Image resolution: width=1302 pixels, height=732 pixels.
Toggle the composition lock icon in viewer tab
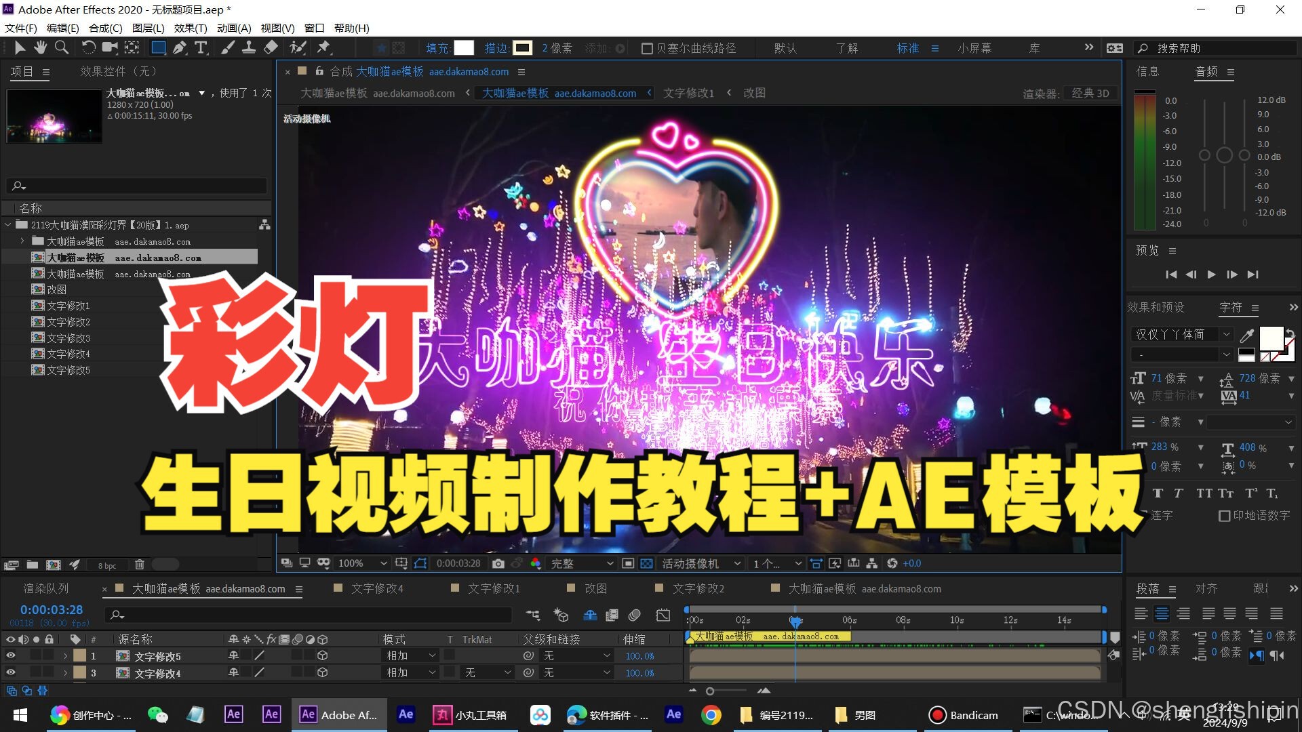click(319, 71)
